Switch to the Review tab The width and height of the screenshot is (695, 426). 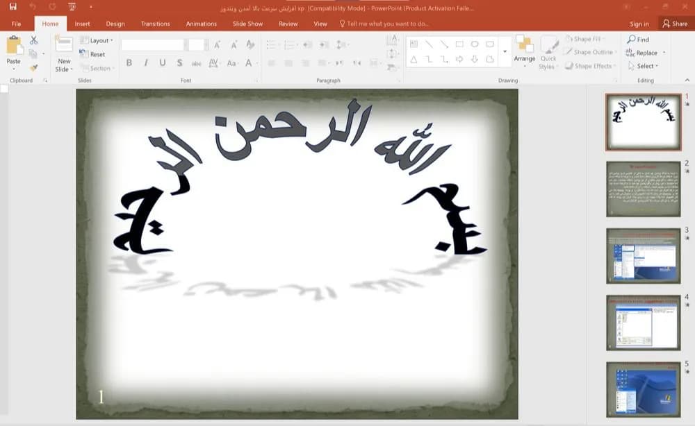click(x=288, y=24)
